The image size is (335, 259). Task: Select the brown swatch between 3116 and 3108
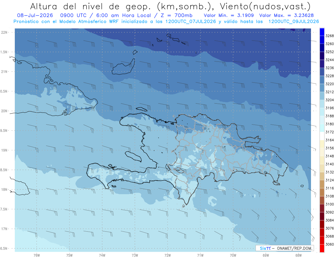click(322, 192)
